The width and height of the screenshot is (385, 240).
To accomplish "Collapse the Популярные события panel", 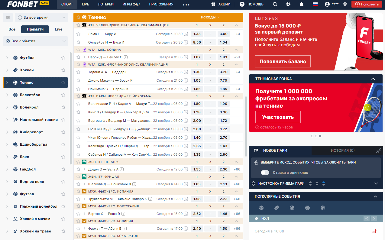I will tap(376, 196).
